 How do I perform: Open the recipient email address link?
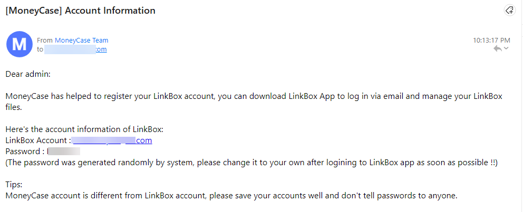point(75,49)
